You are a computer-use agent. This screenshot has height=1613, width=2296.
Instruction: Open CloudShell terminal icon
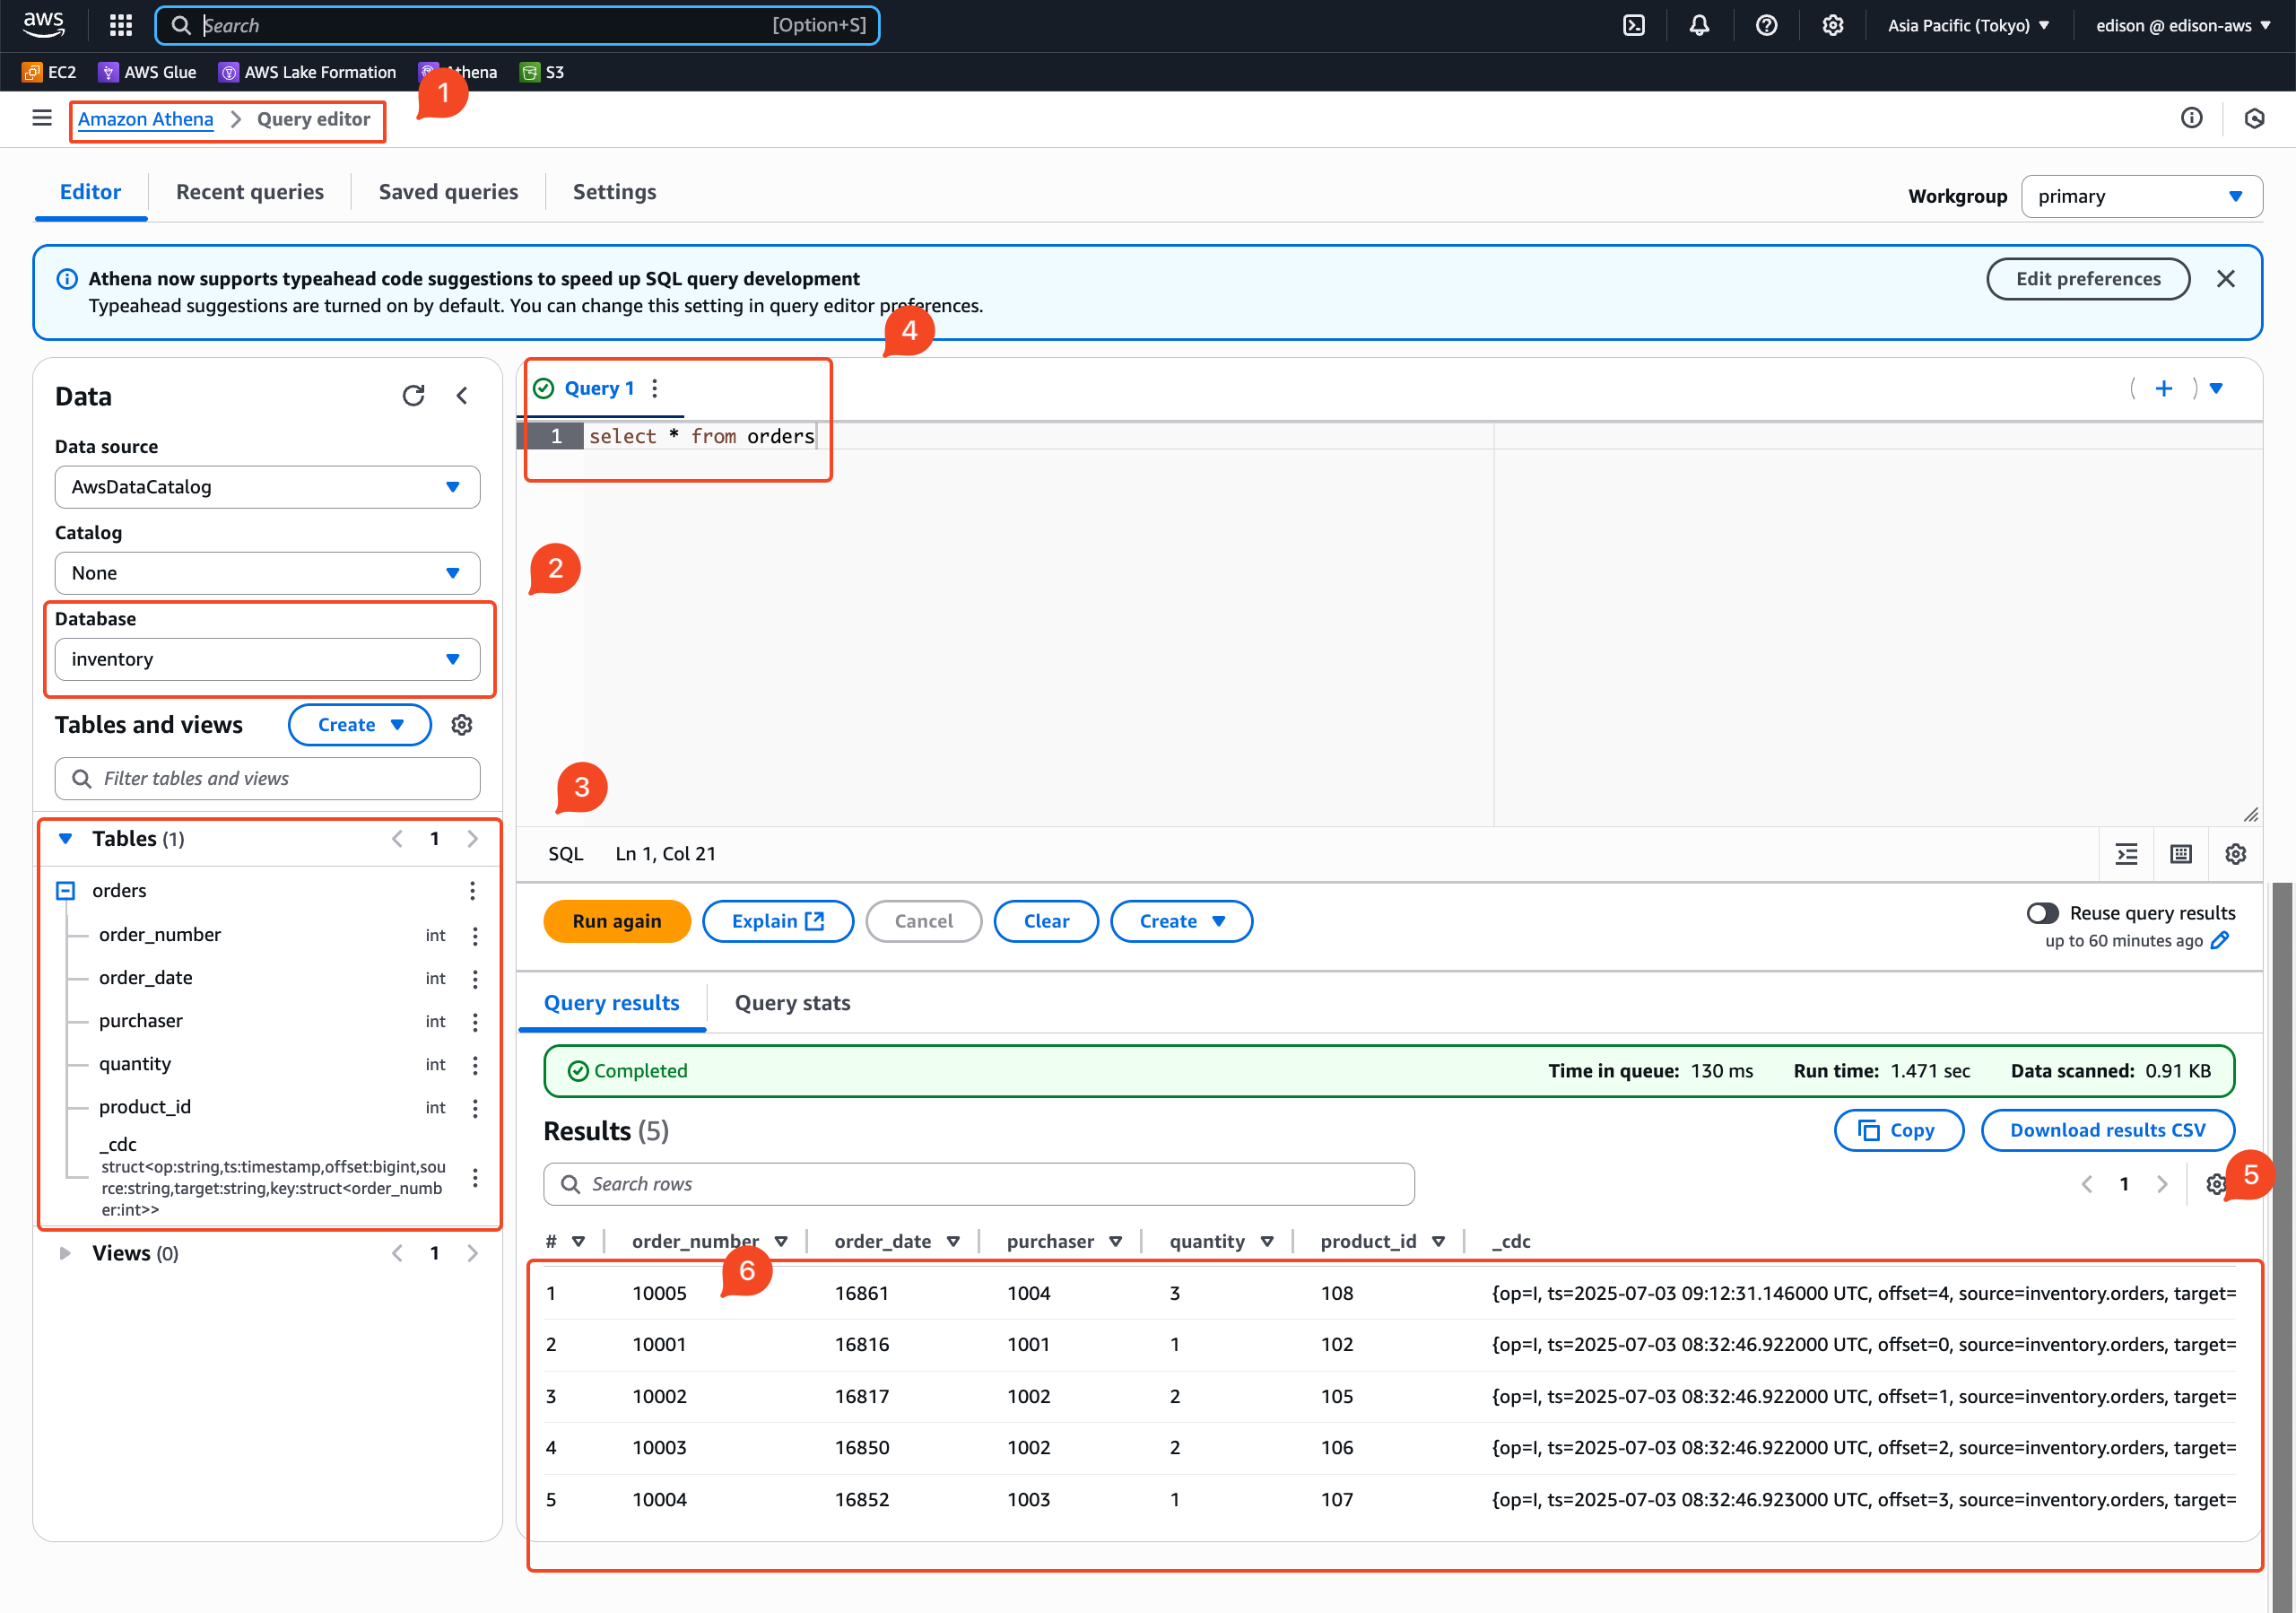click(x=1633, y=25)
